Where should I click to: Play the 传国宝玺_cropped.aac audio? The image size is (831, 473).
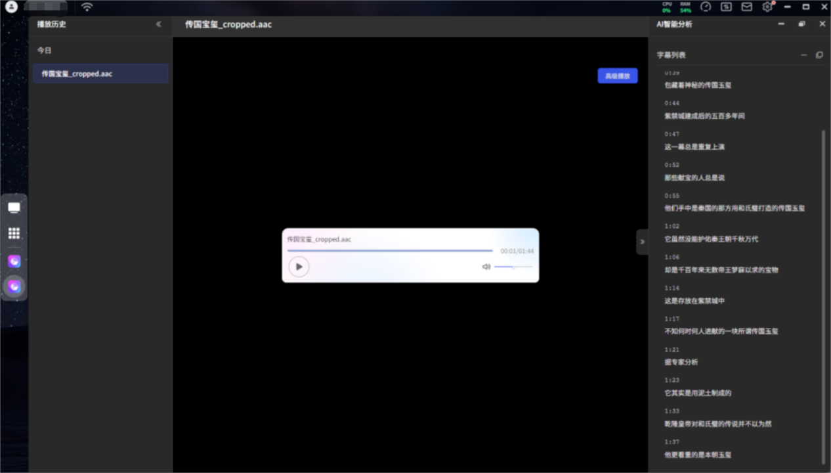coord(299,267)
